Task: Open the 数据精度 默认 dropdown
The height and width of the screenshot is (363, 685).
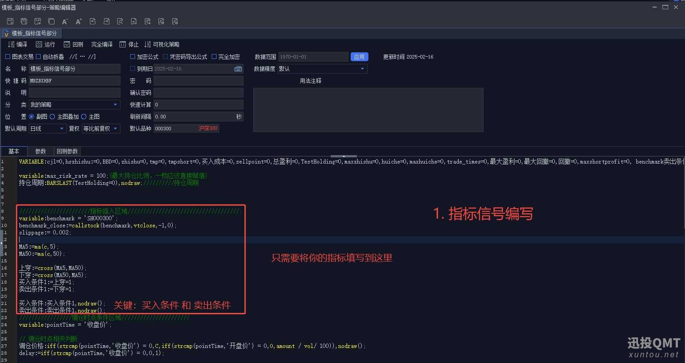Action: (322, 69)
